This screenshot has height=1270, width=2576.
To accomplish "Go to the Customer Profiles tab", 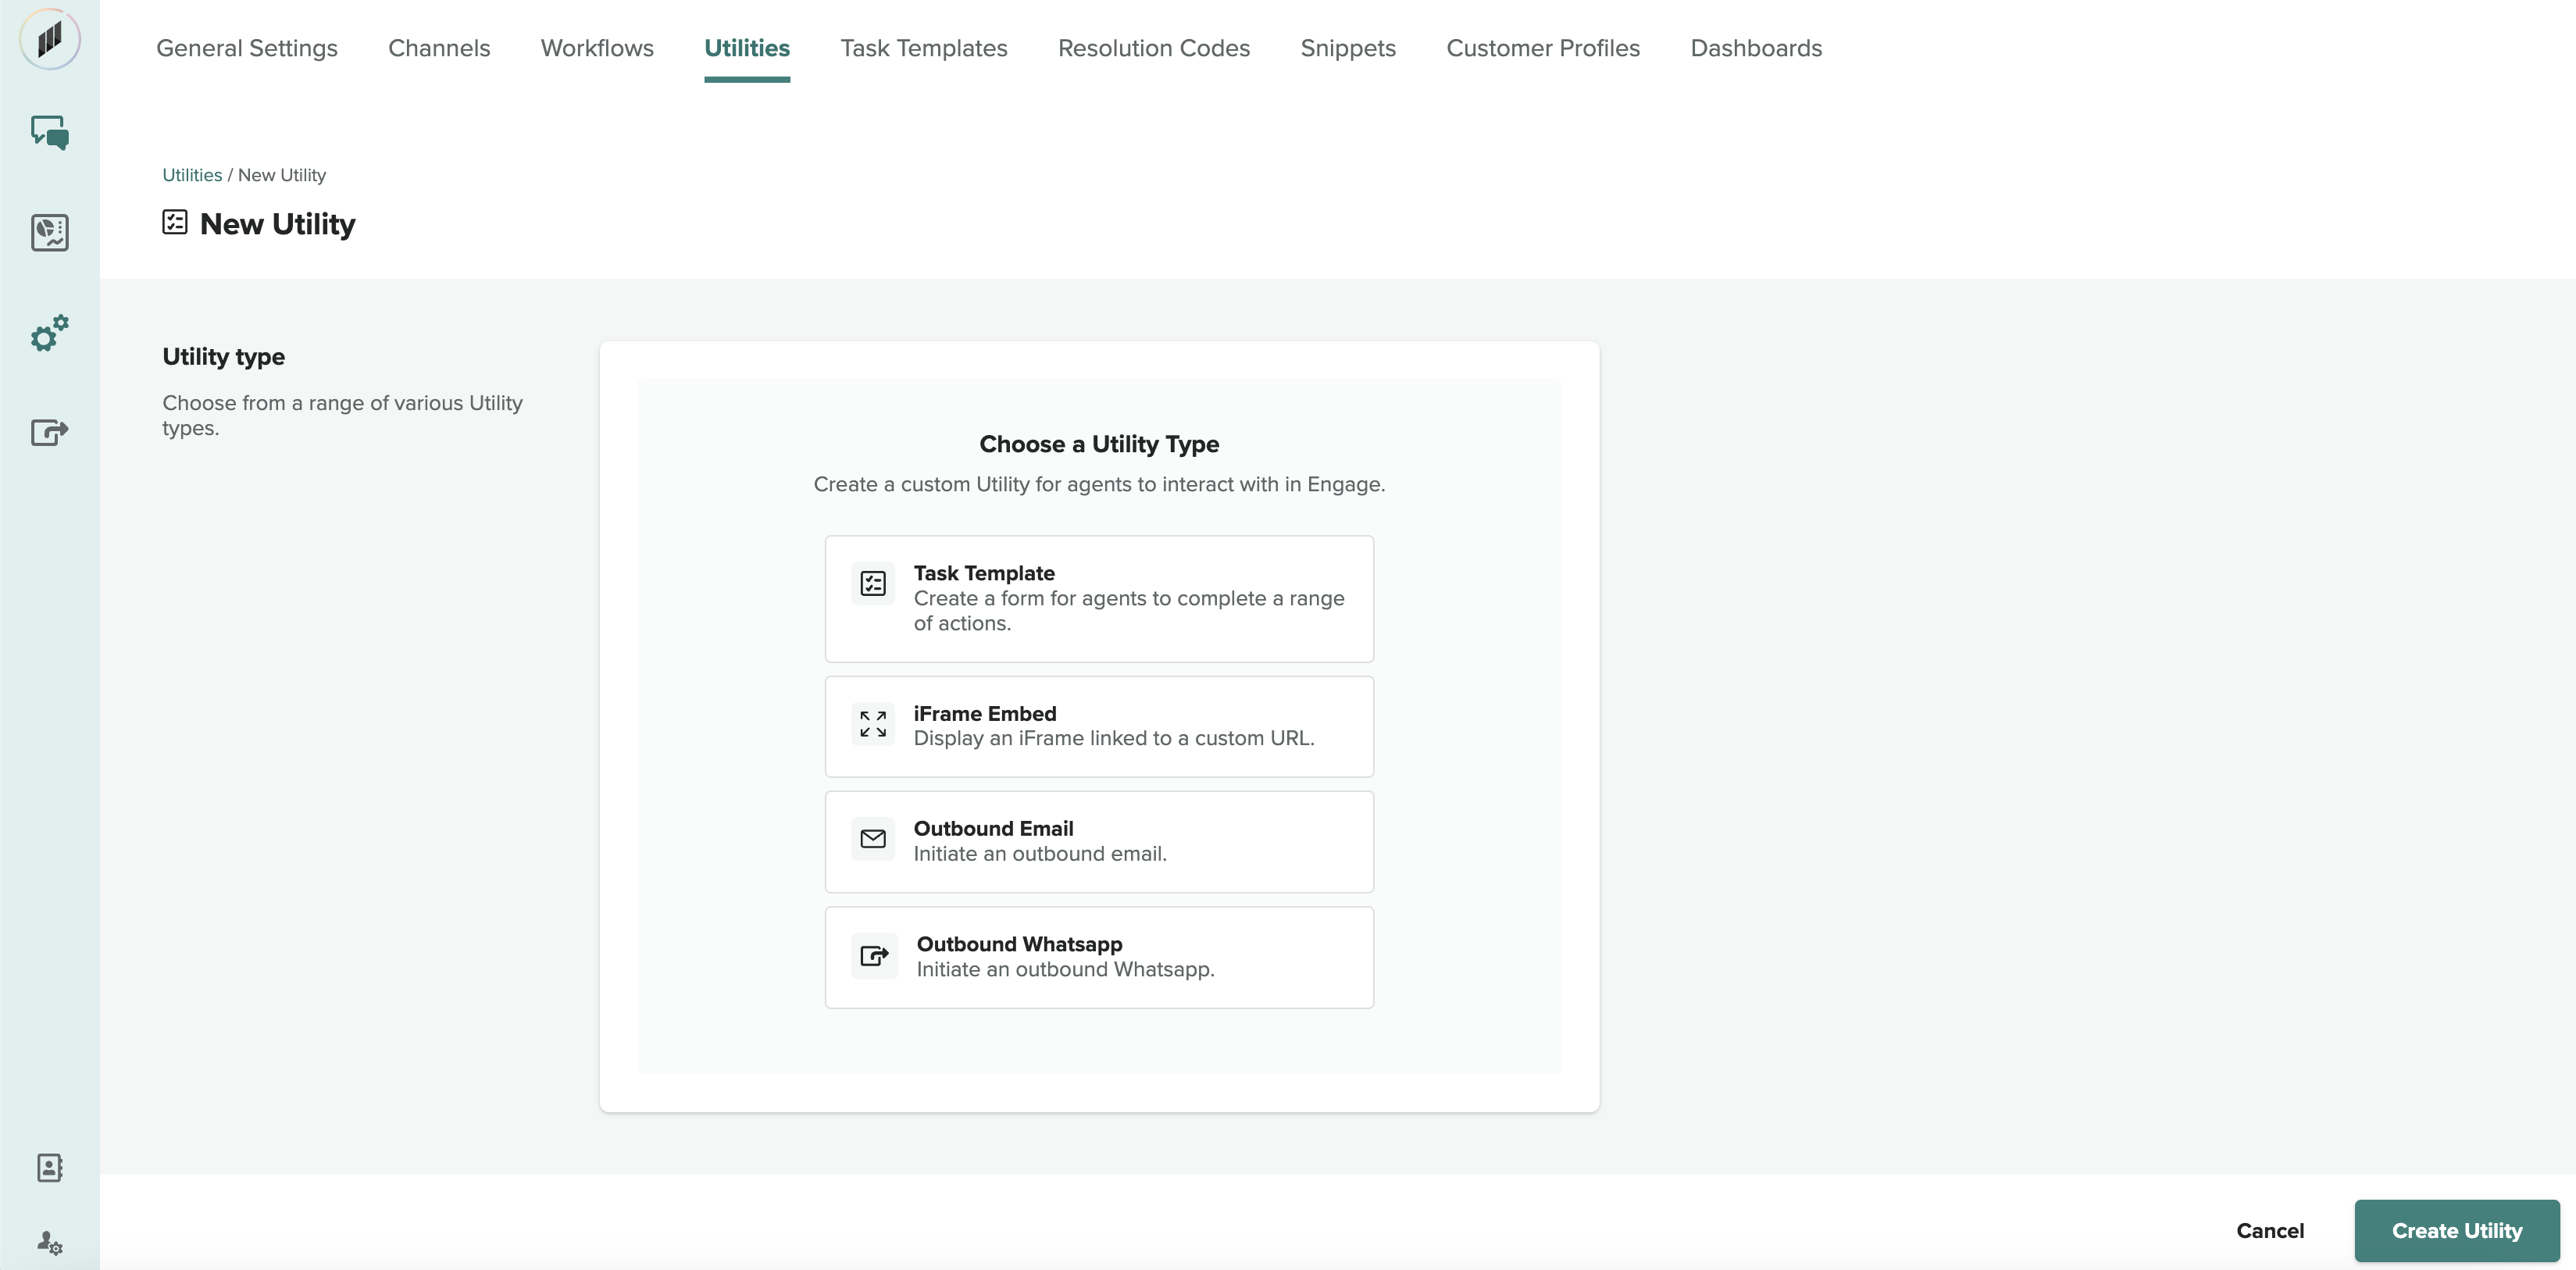I will (x=1542, y=48).
